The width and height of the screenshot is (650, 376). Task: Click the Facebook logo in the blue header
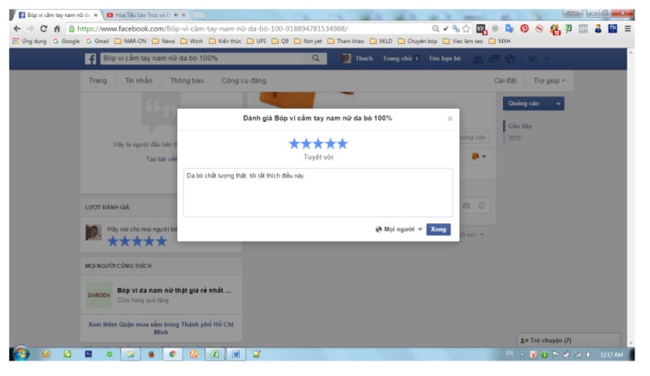click(92, 59)
